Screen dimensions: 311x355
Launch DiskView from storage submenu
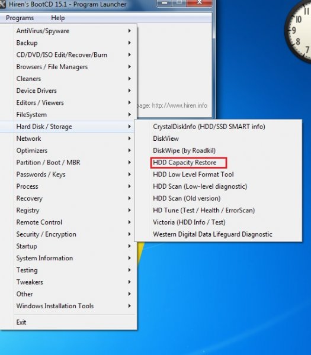click(218, 138)
